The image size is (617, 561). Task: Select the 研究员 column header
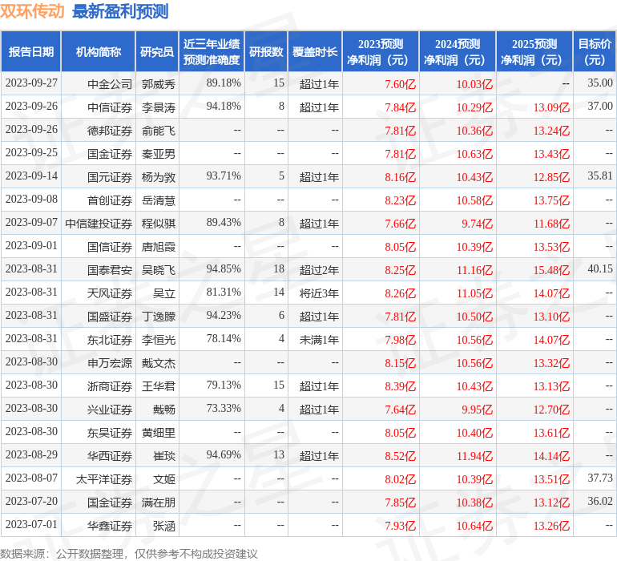(x=157, y=51)
